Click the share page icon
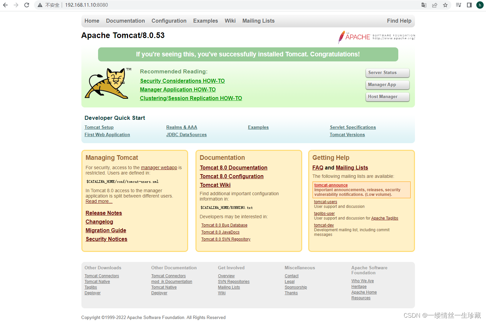 click(435, 5)
